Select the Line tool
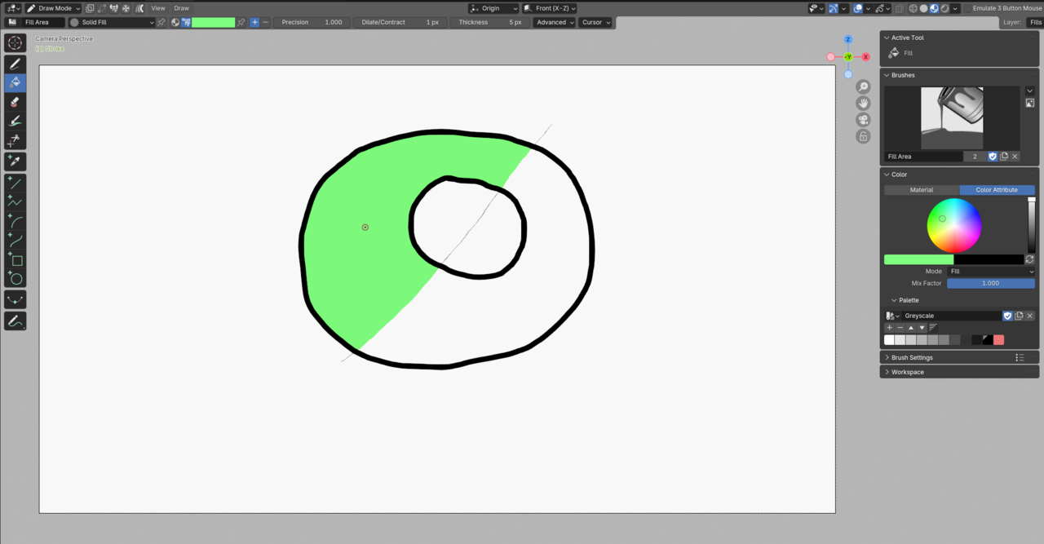This screenshot has width=1044, height=544. click(x=15, y=183)
